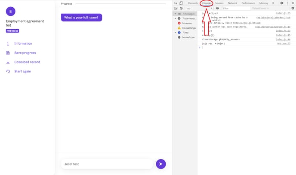Click the PREVIEW badge
Viewport: 296px width, 175px height.
point(12,31)
